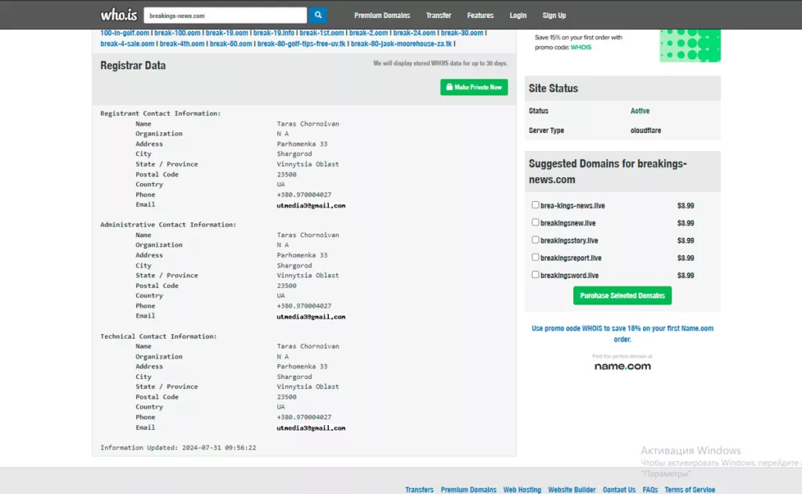Click the Login link in header
Viewport: 802px width, 494px height.
518,16
